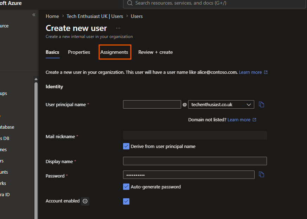This screenshot has width=307, height=219.
Task: Open Learn more about creating users
Action: click(x=250, y=72)
